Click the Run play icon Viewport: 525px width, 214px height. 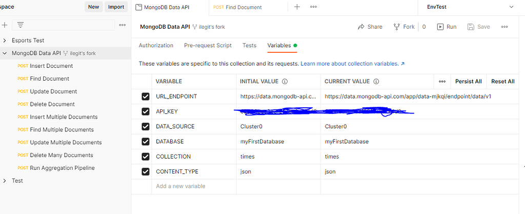point(440,27)
